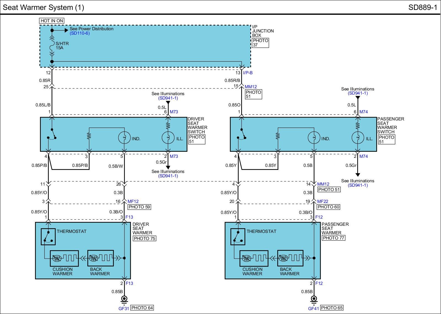Click the HOT IN ON label
441x314 pixels.
(x=52, y=21)
